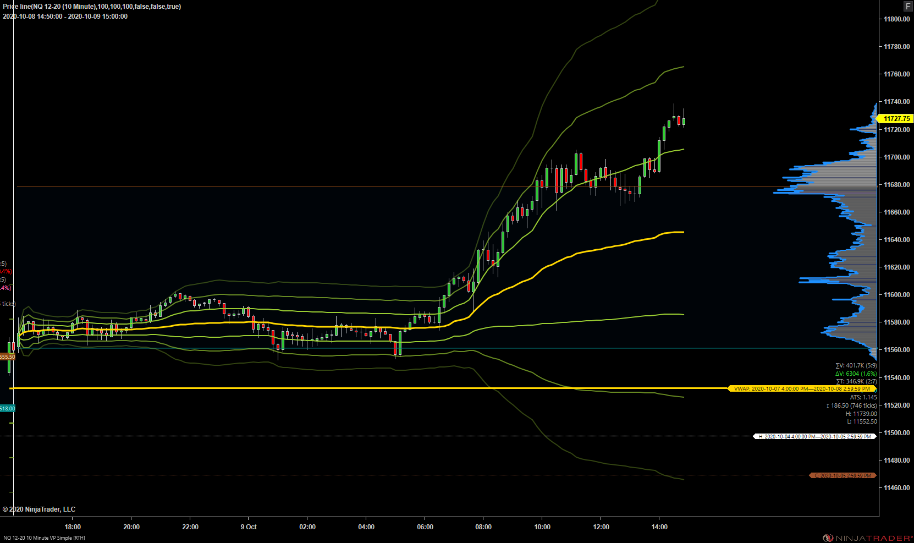
Task: Click the 20:00 label on the time axis
Action: [131, 527]
